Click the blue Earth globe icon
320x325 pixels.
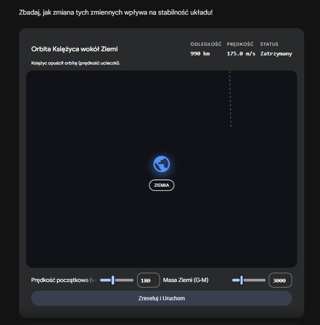click(161, 164)
